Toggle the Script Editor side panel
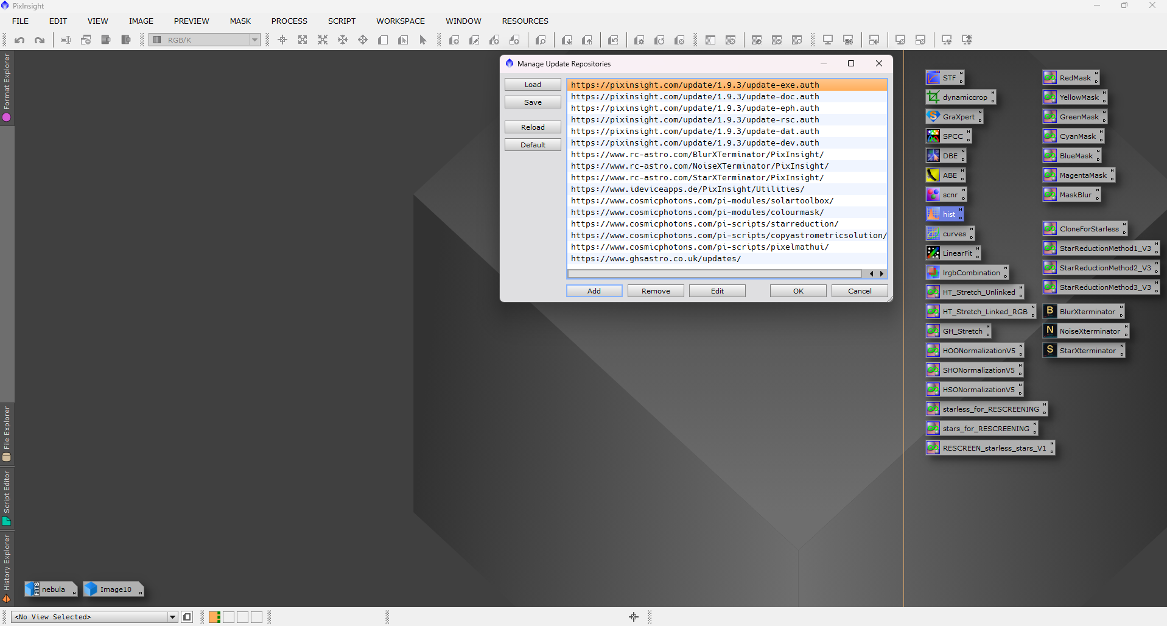Image resolution: width=1167 pixels, height=626 pixels. [x=7, y=497]
